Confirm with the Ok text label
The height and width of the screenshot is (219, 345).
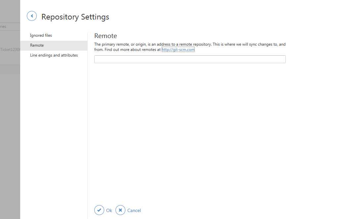click(x=109, y=210)
